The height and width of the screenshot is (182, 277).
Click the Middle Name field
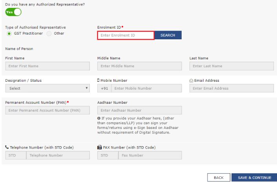point(139,66)
